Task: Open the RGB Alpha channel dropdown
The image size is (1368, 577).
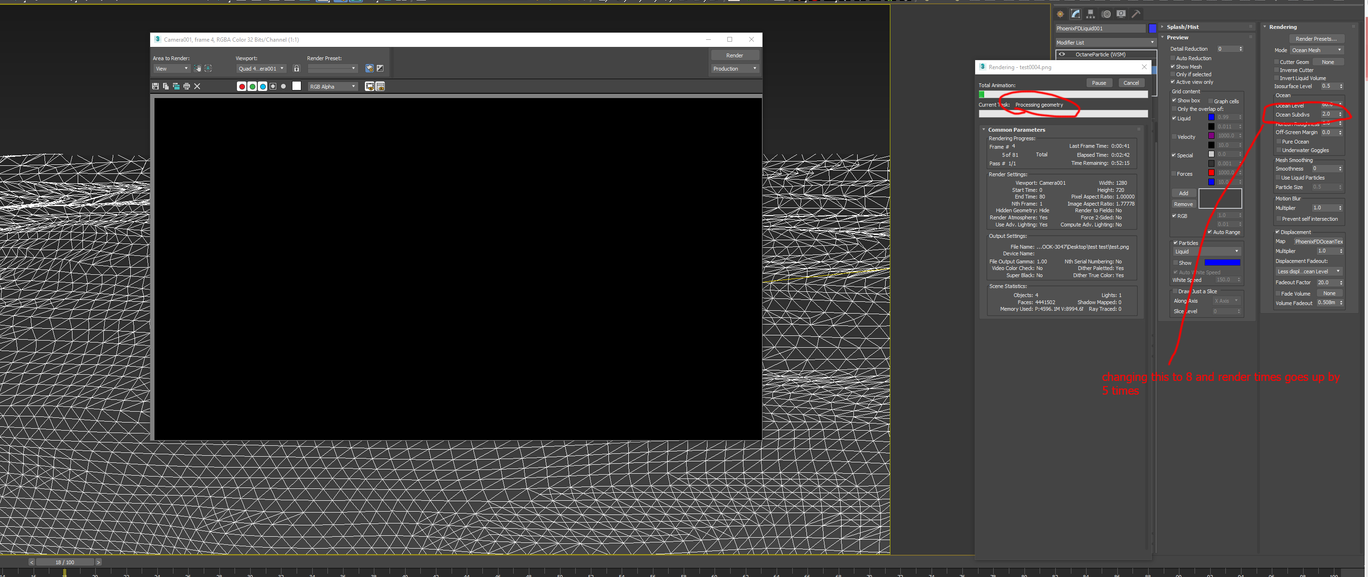Action: [x=333, y=87]
